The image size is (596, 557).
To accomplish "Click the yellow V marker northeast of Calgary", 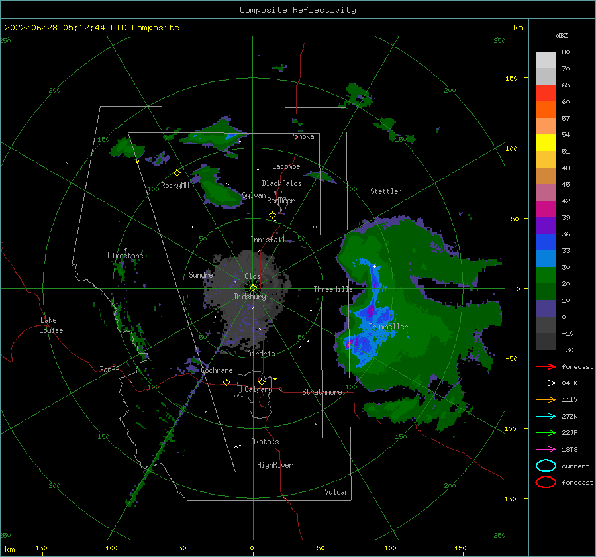I will click(275, 379).
